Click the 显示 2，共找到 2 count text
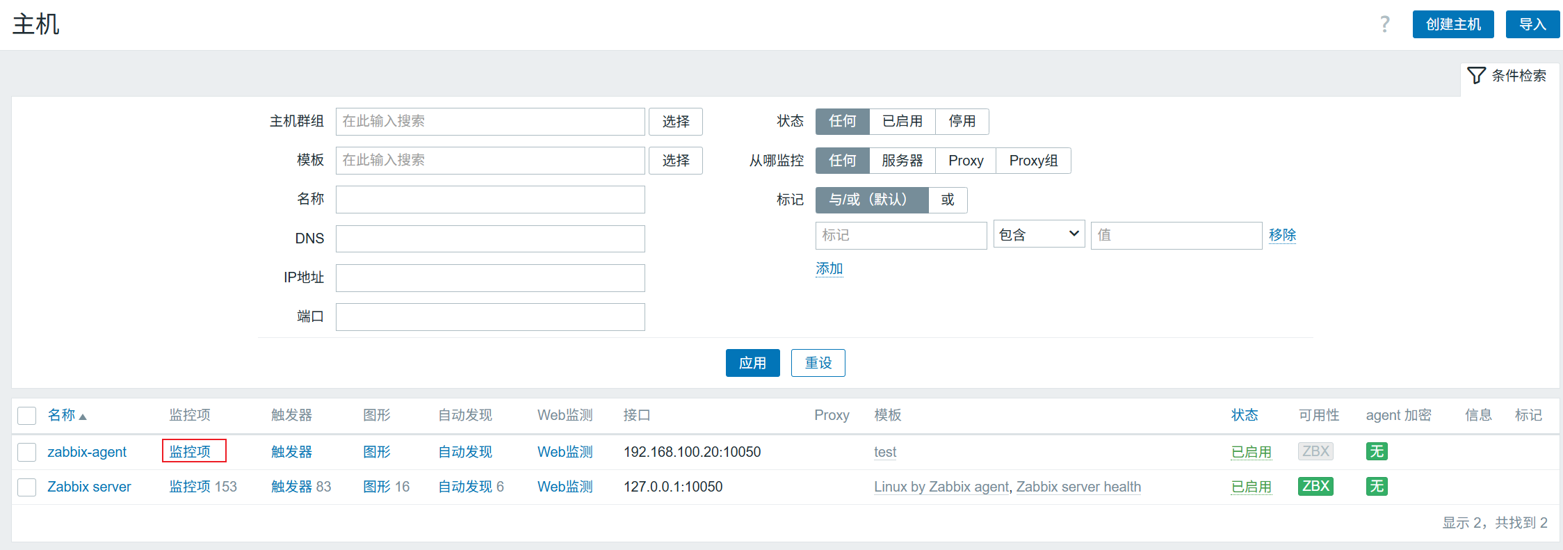This screenshot has width=1563, height=550. click(x=1495, y=523)
